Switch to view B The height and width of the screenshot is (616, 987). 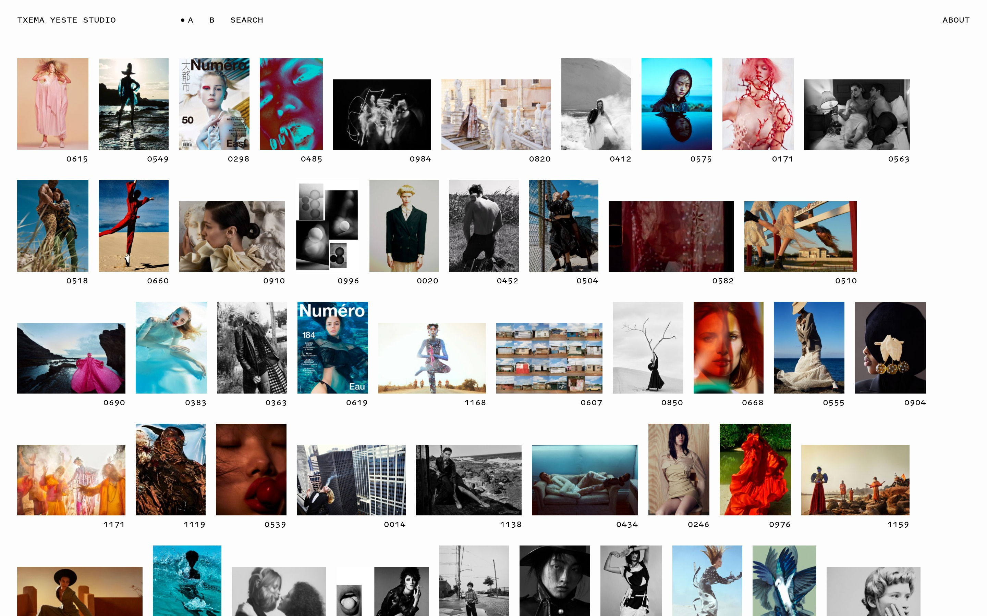pyautogui.click(x=212, y=20)
